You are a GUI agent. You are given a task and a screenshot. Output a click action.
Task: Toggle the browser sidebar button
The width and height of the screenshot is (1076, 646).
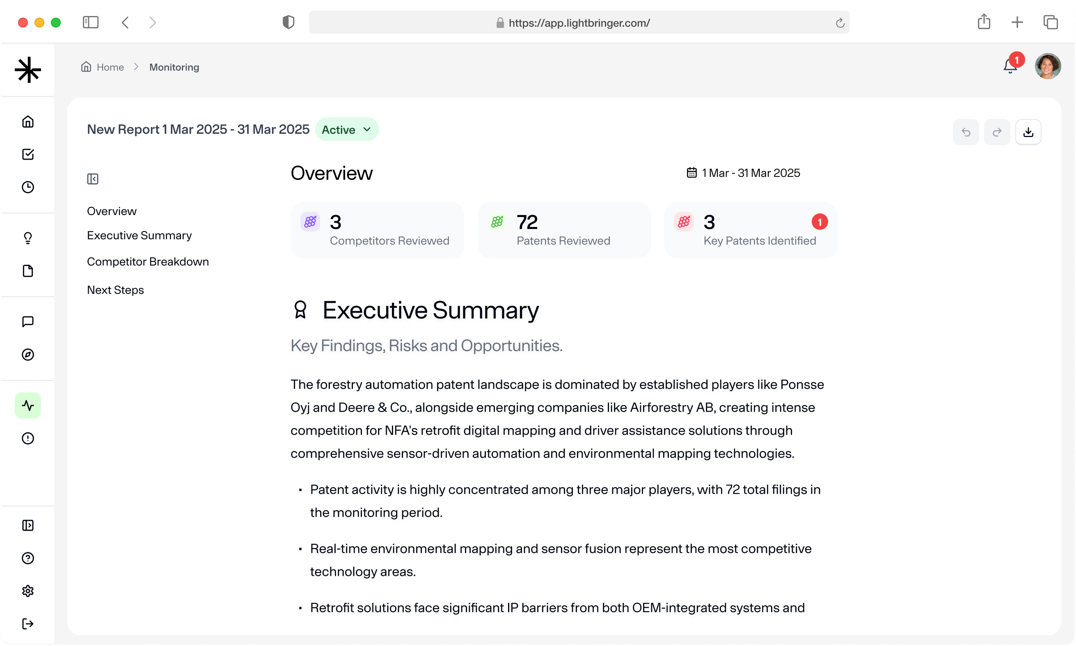click(x=91, y=23)
